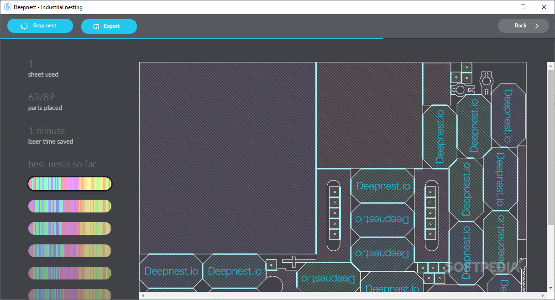The width and height of the screenshot is (555, 300).
Task: Click the 'best nests so far' heading
Action: click(62, 164)
